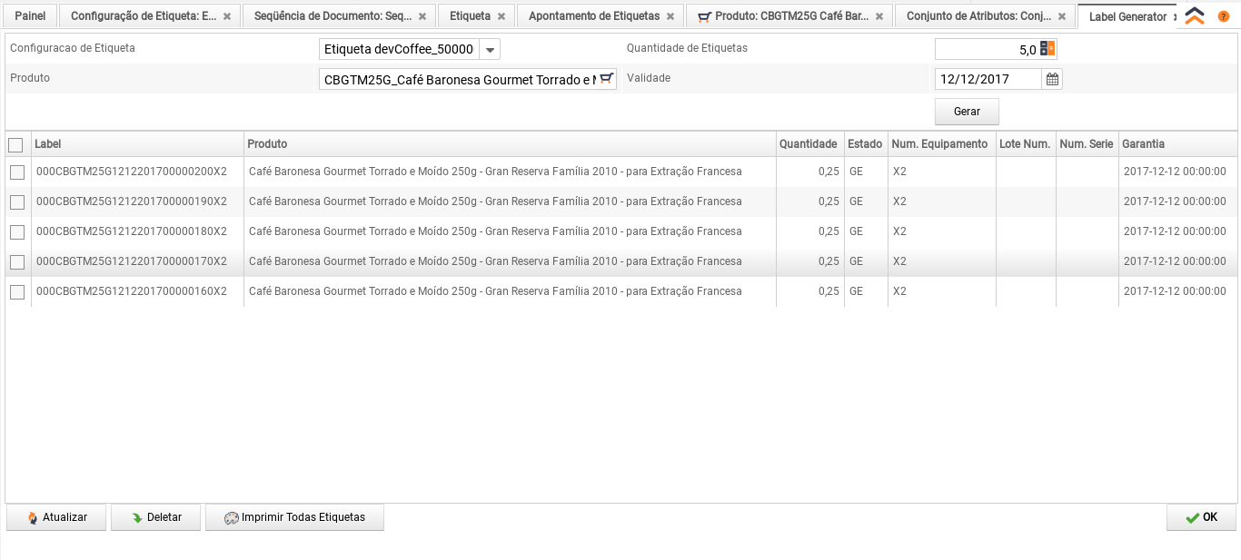1241x560 pixels.
Task: Check the row for label ending 00180X2
Action: click(17, 231)
